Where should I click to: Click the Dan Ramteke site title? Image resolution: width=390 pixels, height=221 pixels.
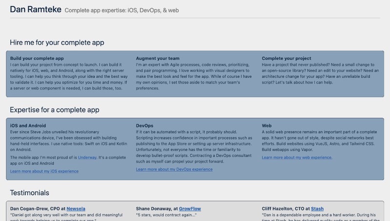point(35,9)
